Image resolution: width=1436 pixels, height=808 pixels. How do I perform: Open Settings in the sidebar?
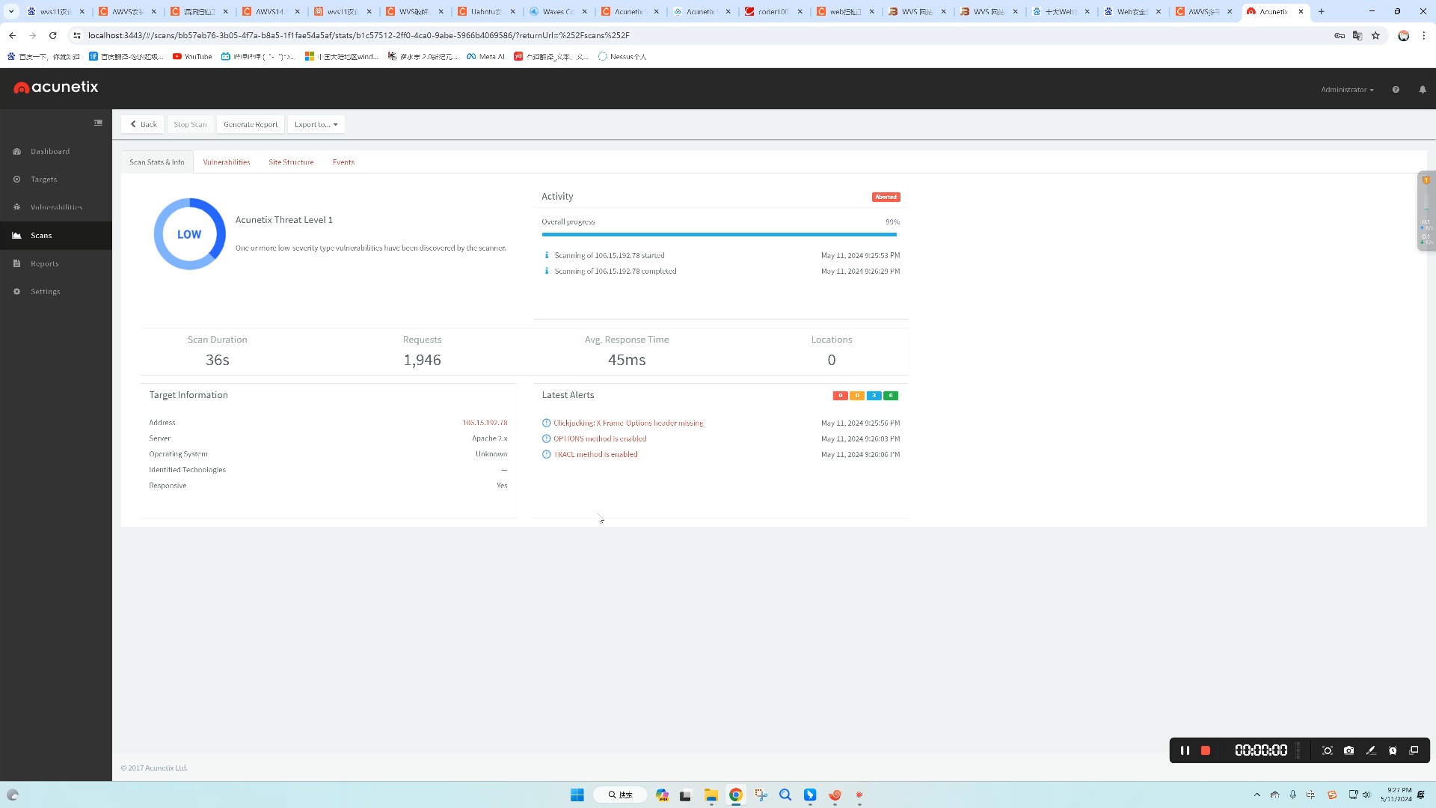click(x=45, y=292)
